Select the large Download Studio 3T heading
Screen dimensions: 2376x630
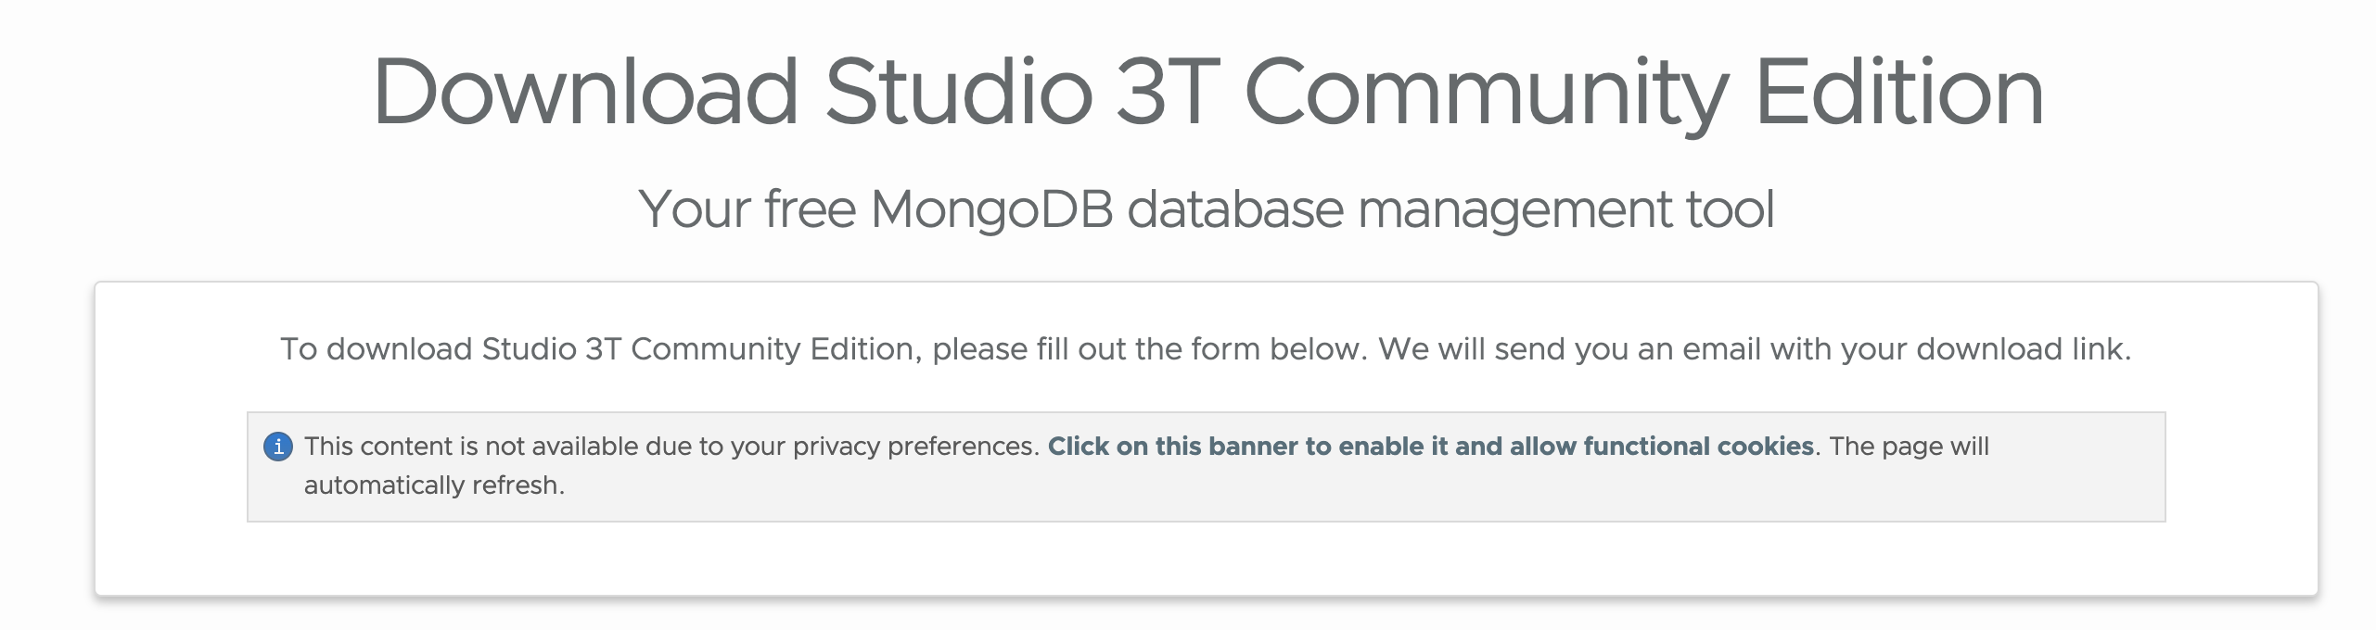(x=1207, y=92)
